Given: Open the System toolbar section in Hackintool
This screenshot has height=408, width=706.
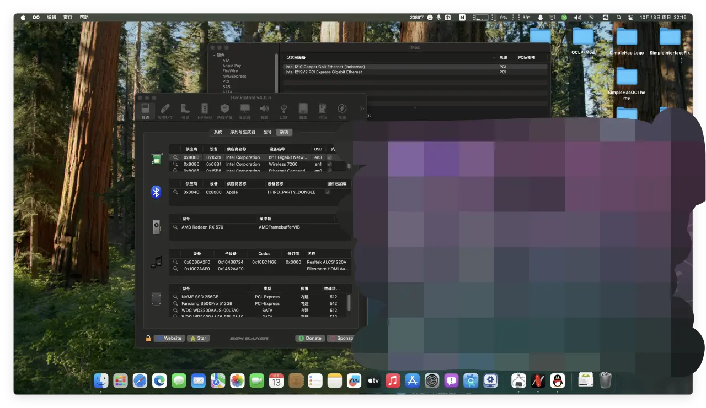Looking at the screenshot, I should 145,111.
